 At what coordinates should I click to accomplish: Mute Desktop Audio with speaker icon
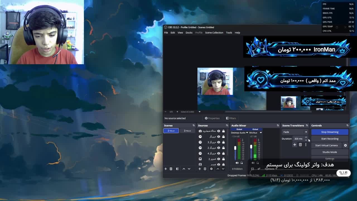tap(237, 163)
